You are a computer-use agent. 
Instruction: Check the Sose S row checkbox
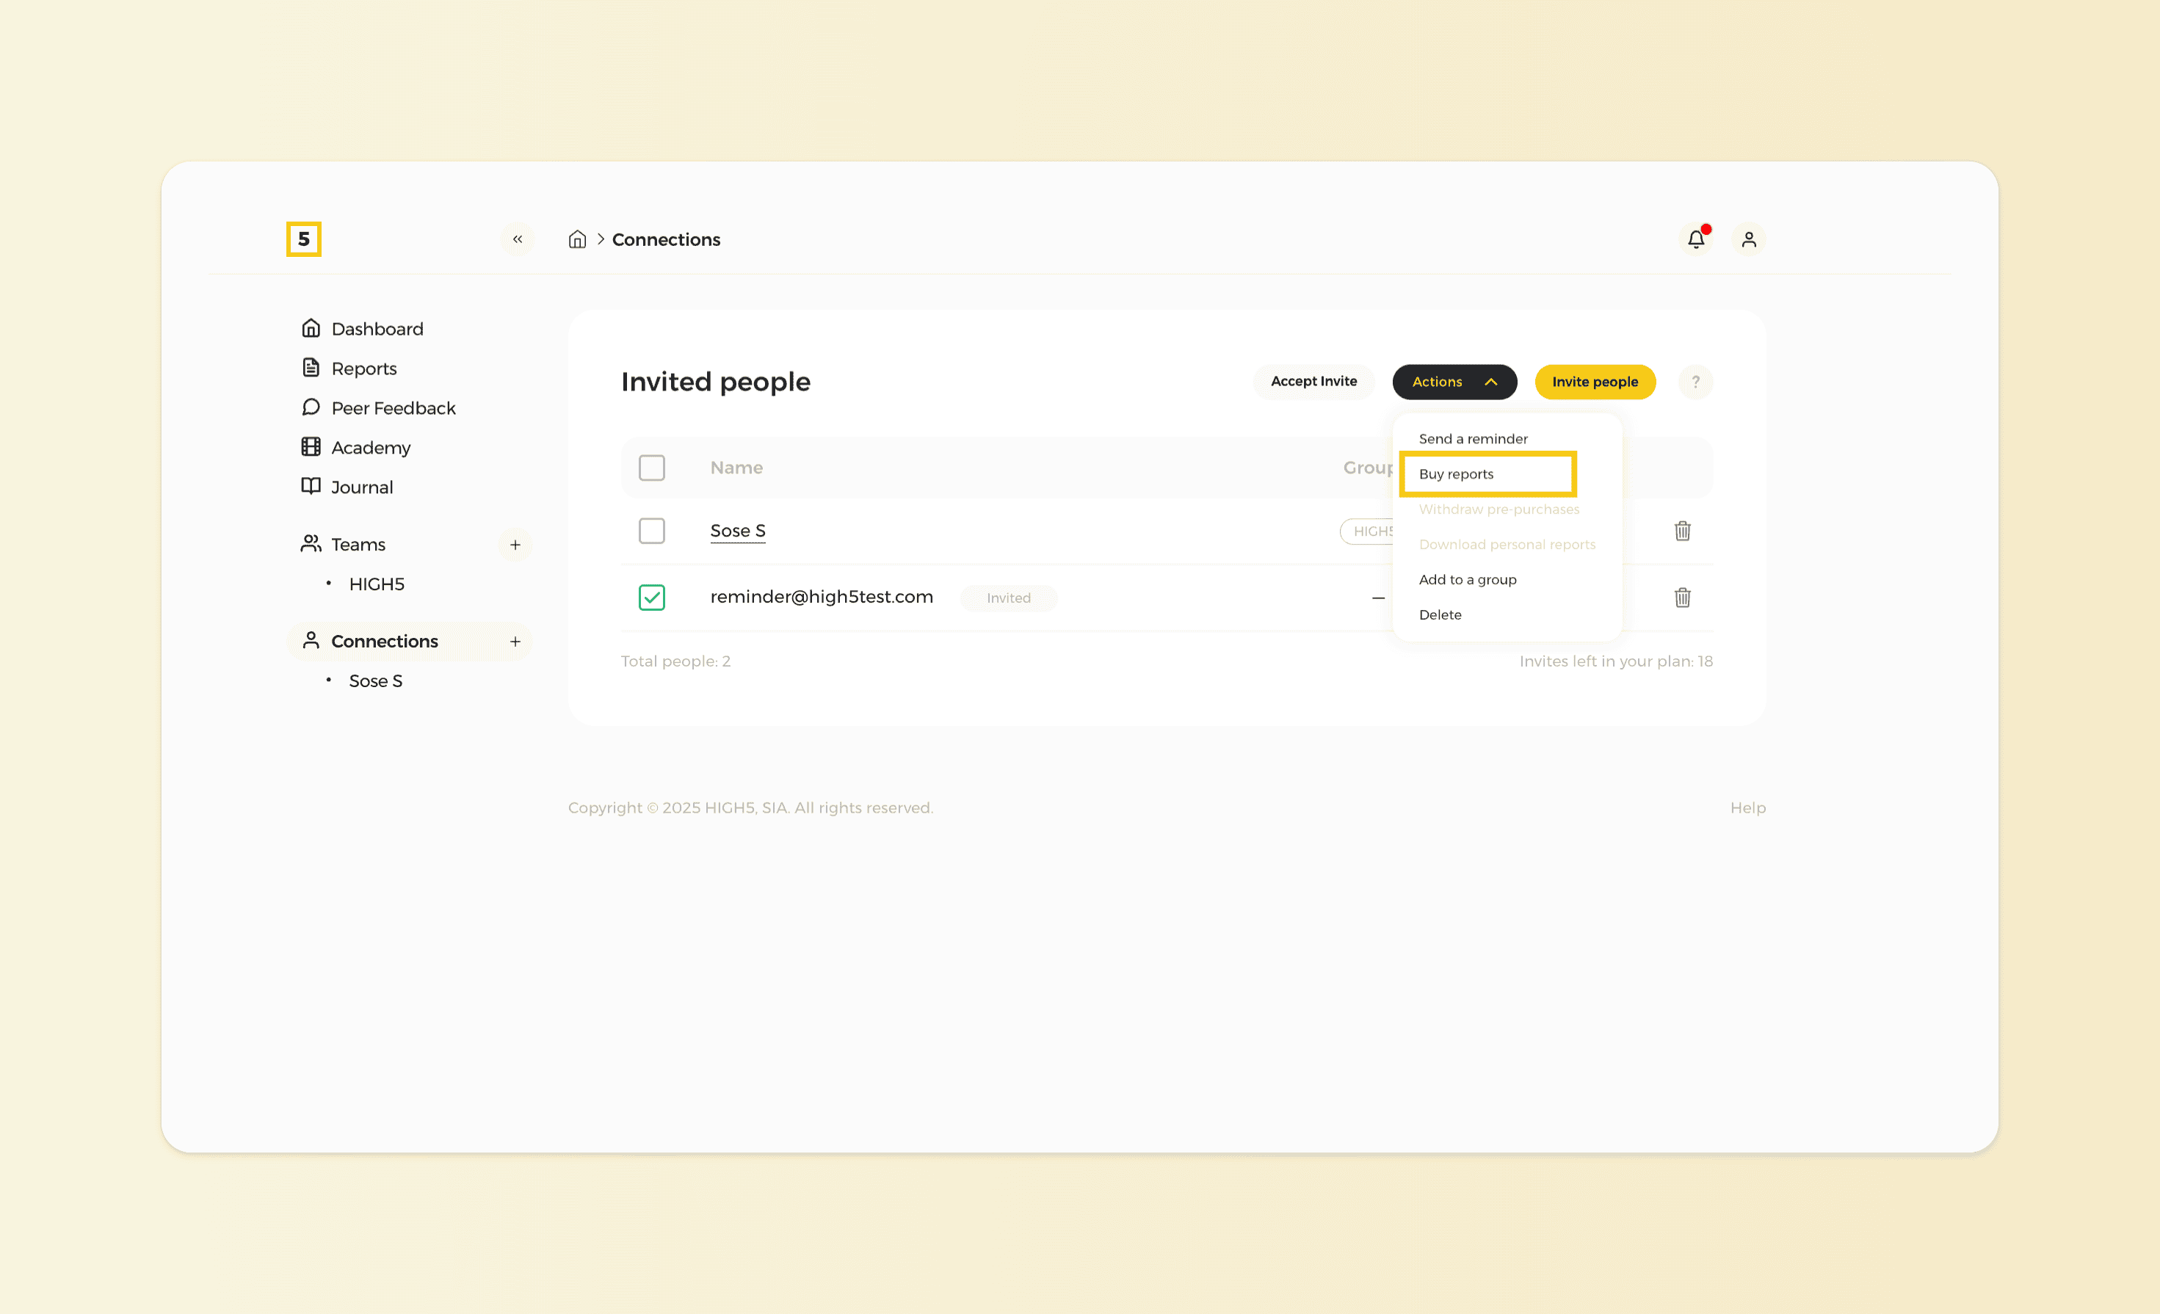click(x=651, y=531)
